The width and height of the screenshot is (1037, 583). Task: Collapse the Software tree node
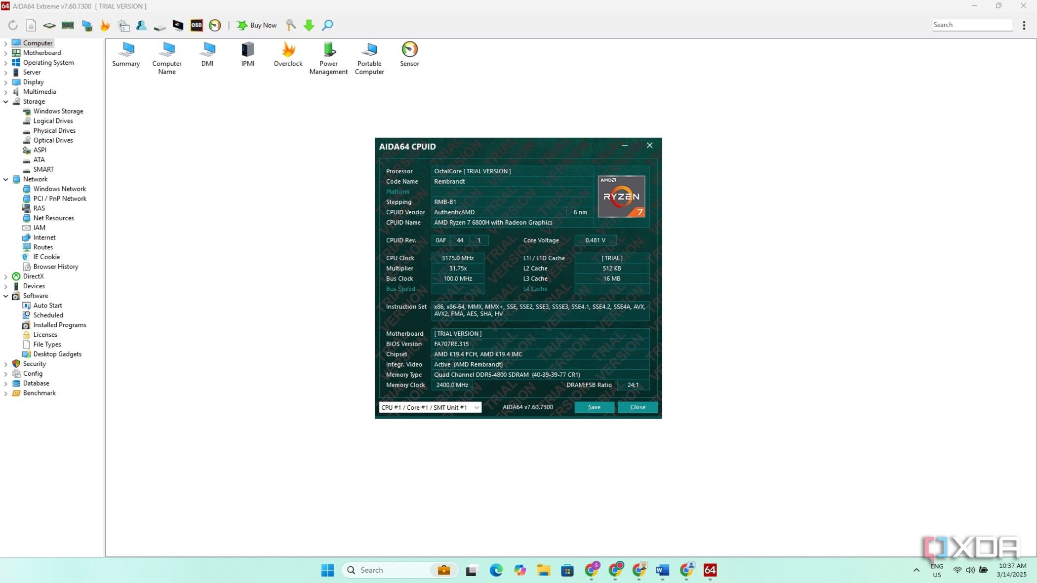click(5, 296)
